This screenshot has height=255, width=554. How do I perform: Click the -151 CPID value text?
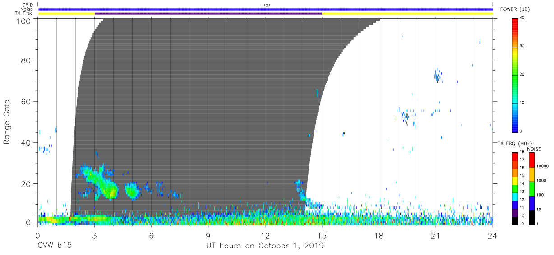coord(265,5)
